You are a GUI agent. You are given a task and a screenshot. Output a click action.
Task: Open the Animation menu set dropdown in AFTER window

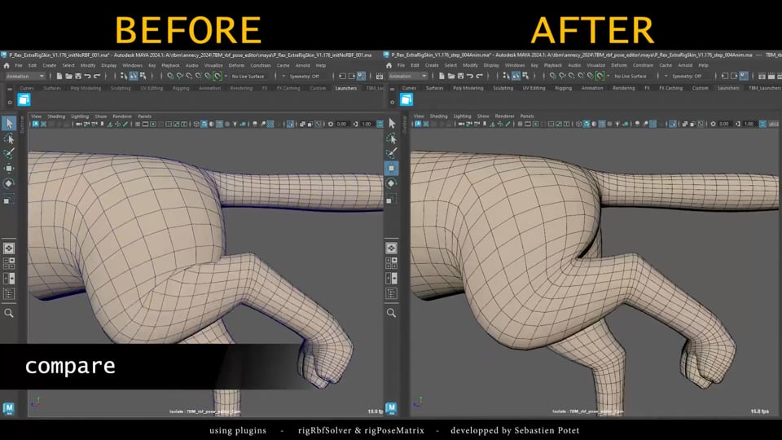pos(407,77)
